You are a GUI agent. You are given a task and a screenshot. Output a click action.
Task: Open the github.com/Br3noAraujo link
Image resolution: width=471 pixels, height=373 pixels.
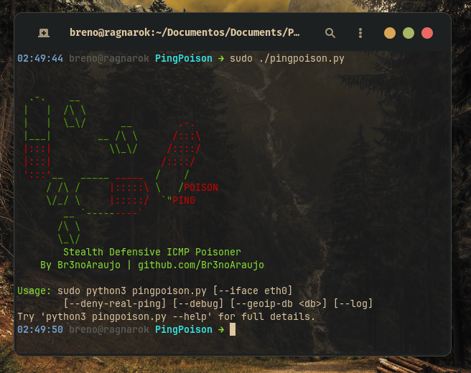(x=201, y=265)
